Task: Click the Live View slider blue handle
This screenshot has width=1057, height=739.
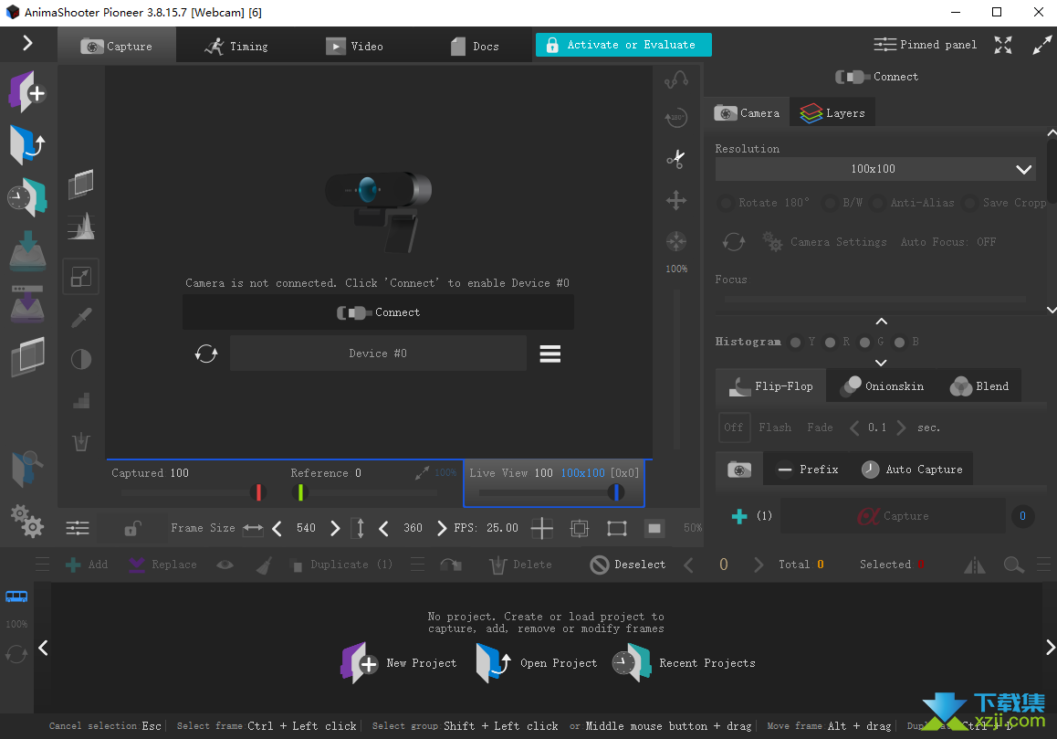Action: pyautogui.click(x=616, y=492)
